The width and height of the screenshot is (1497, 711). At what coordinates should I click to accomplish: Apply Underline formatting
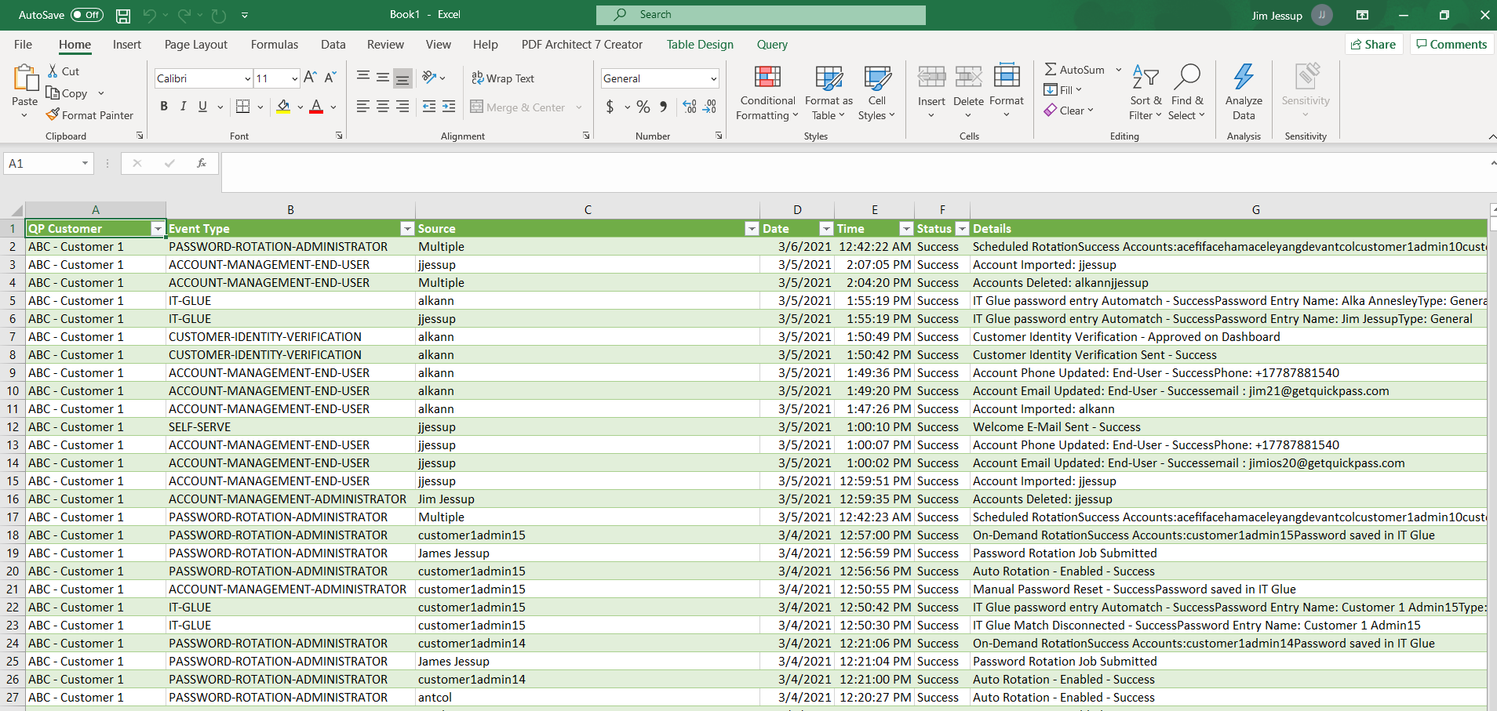[202, 106]
